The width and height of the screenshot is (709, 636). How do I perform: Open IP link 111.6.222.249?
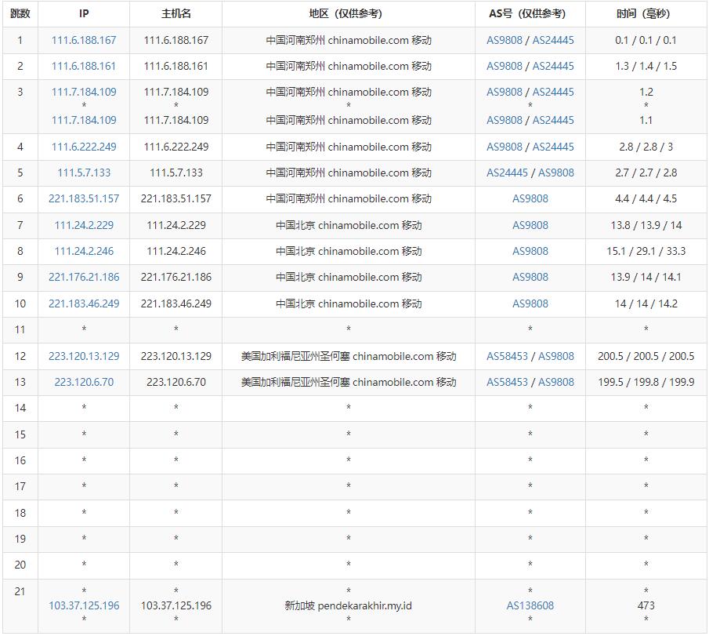pos(84,147)
